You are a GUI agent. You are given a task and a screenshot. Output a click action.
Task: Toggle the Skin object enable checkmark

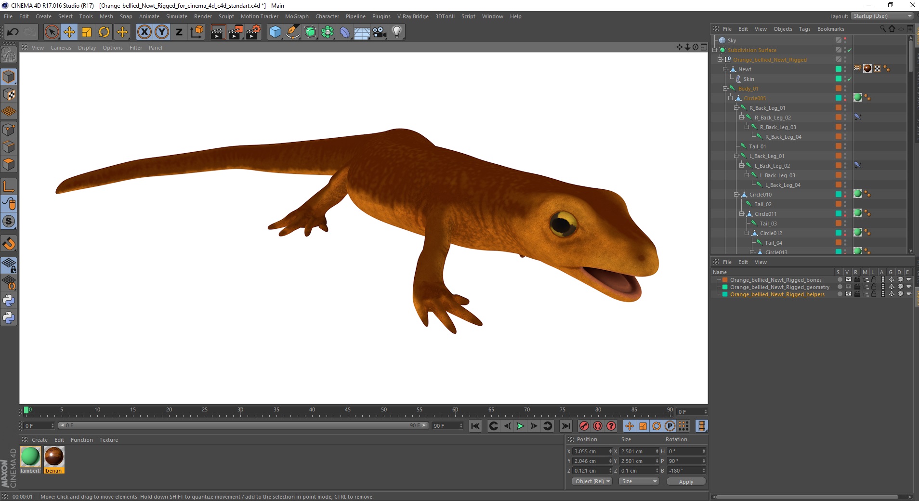tap(850, 79)
